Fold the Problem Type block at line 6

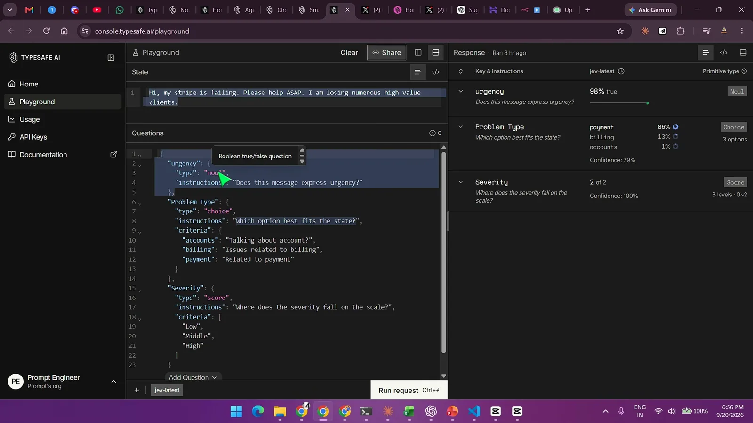point(140,203)
